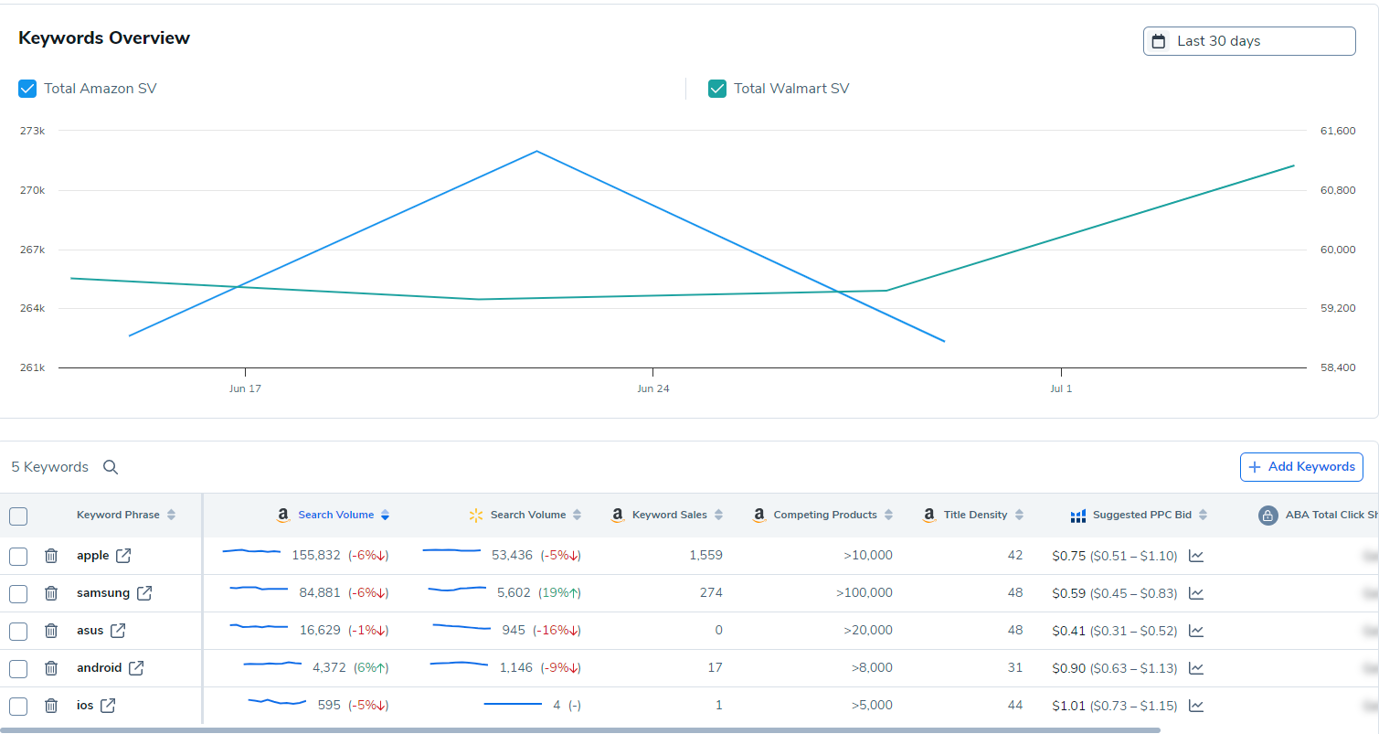
Task: View PPC bid chart for android
Action: (x=1196, y=668)
